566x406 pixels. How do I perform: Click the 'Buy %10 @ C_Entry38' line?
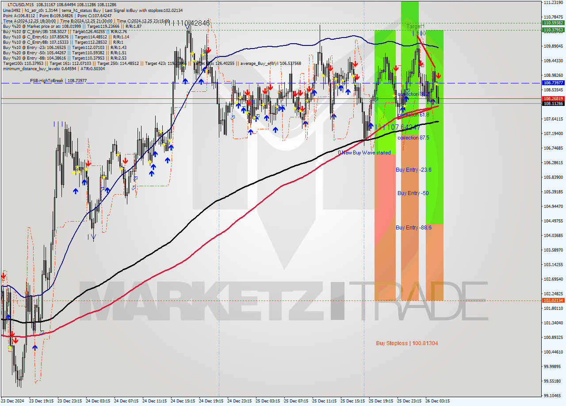(65, 31)
